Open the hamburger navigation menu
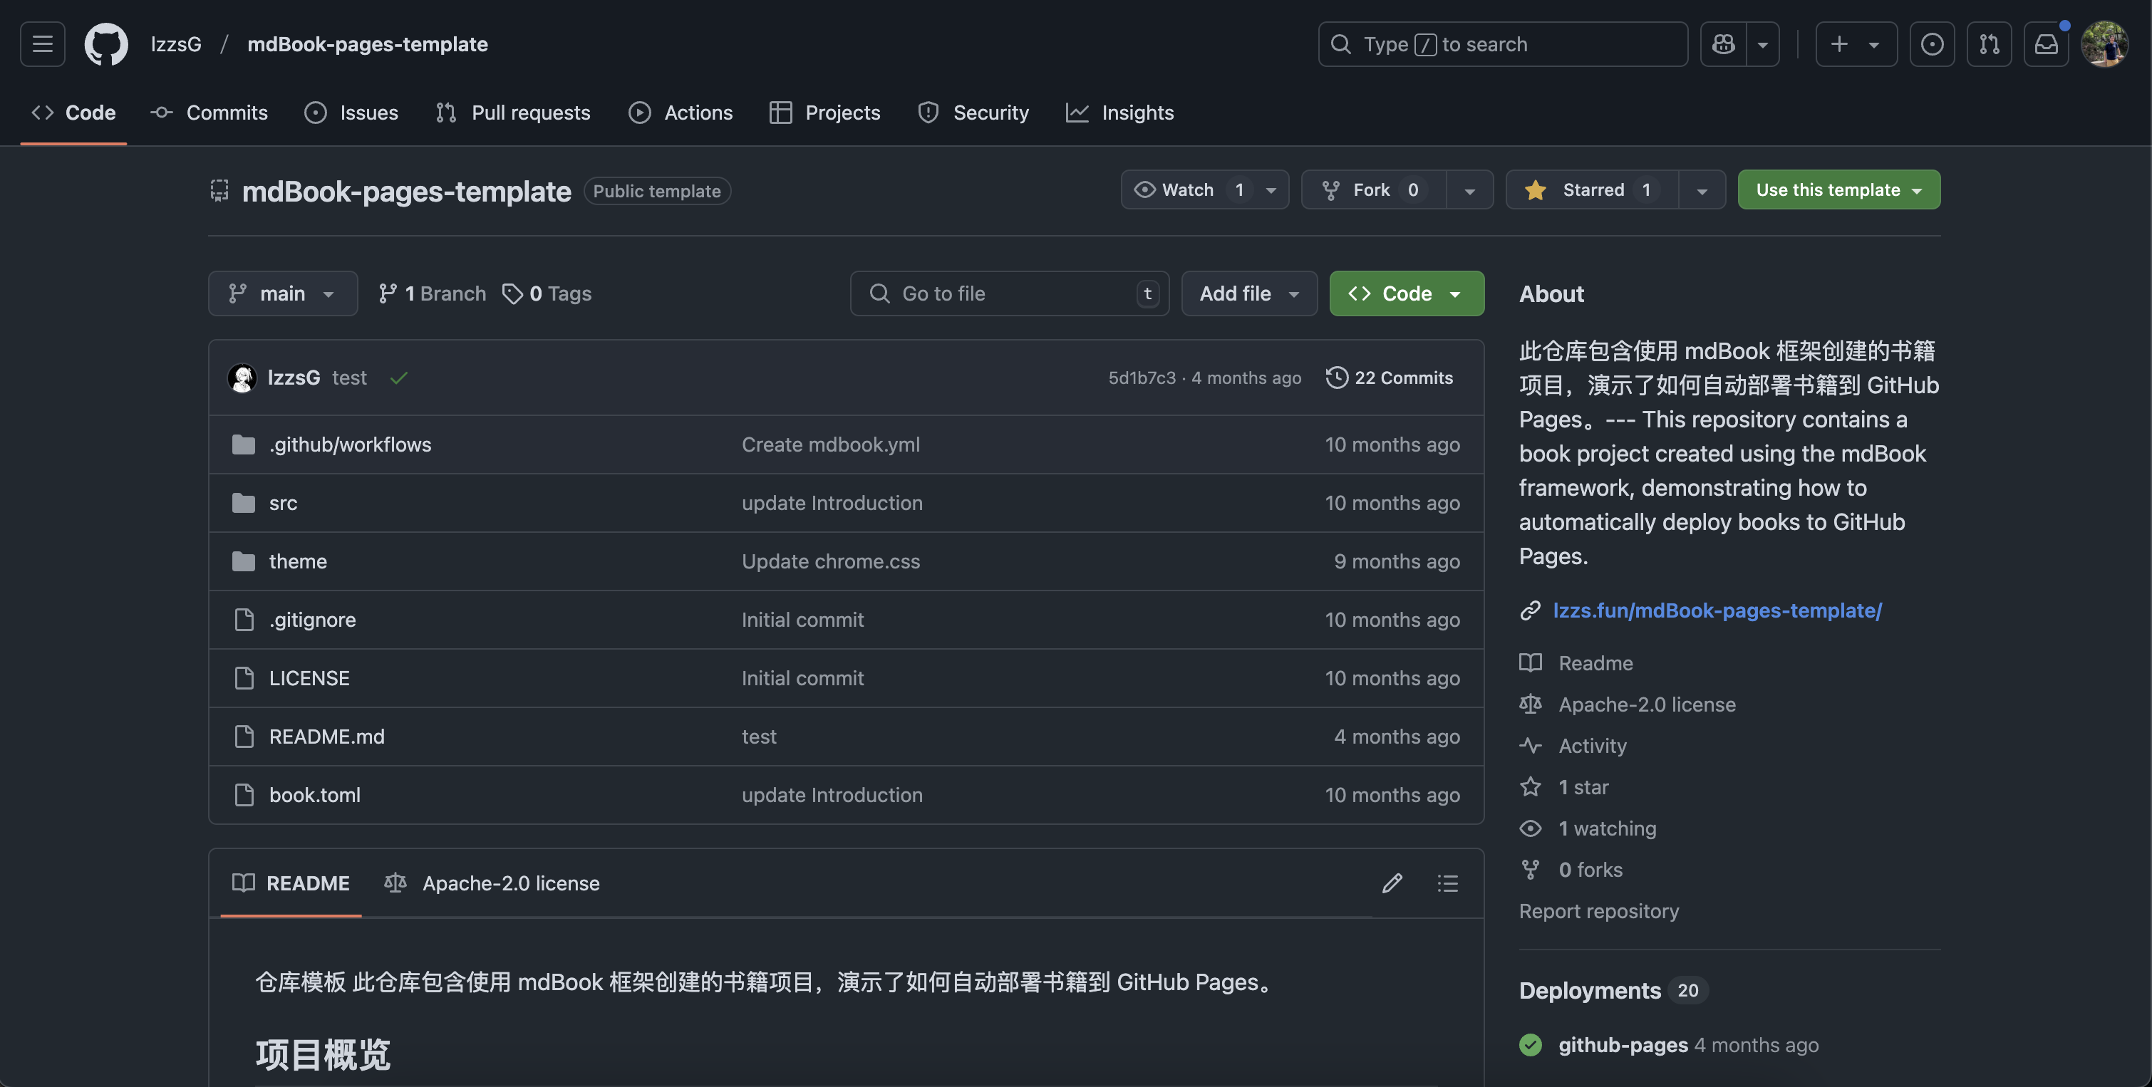This screenshot has height=1087, width=2152. pos(43,44)
